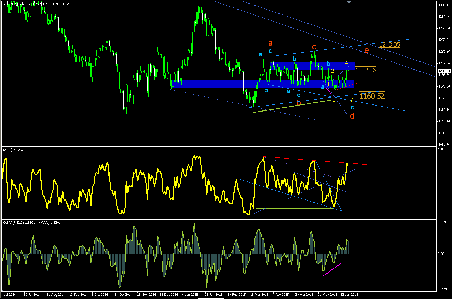Click the 6 Jan 2015 date on time axis
This screenshot has height=299, width=452.
[x=190, y=294]
